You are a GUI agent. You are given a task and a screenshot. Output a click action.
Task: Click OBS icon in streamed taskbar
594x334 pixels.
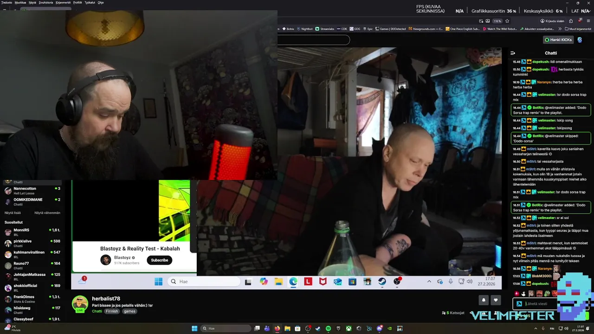397,282
